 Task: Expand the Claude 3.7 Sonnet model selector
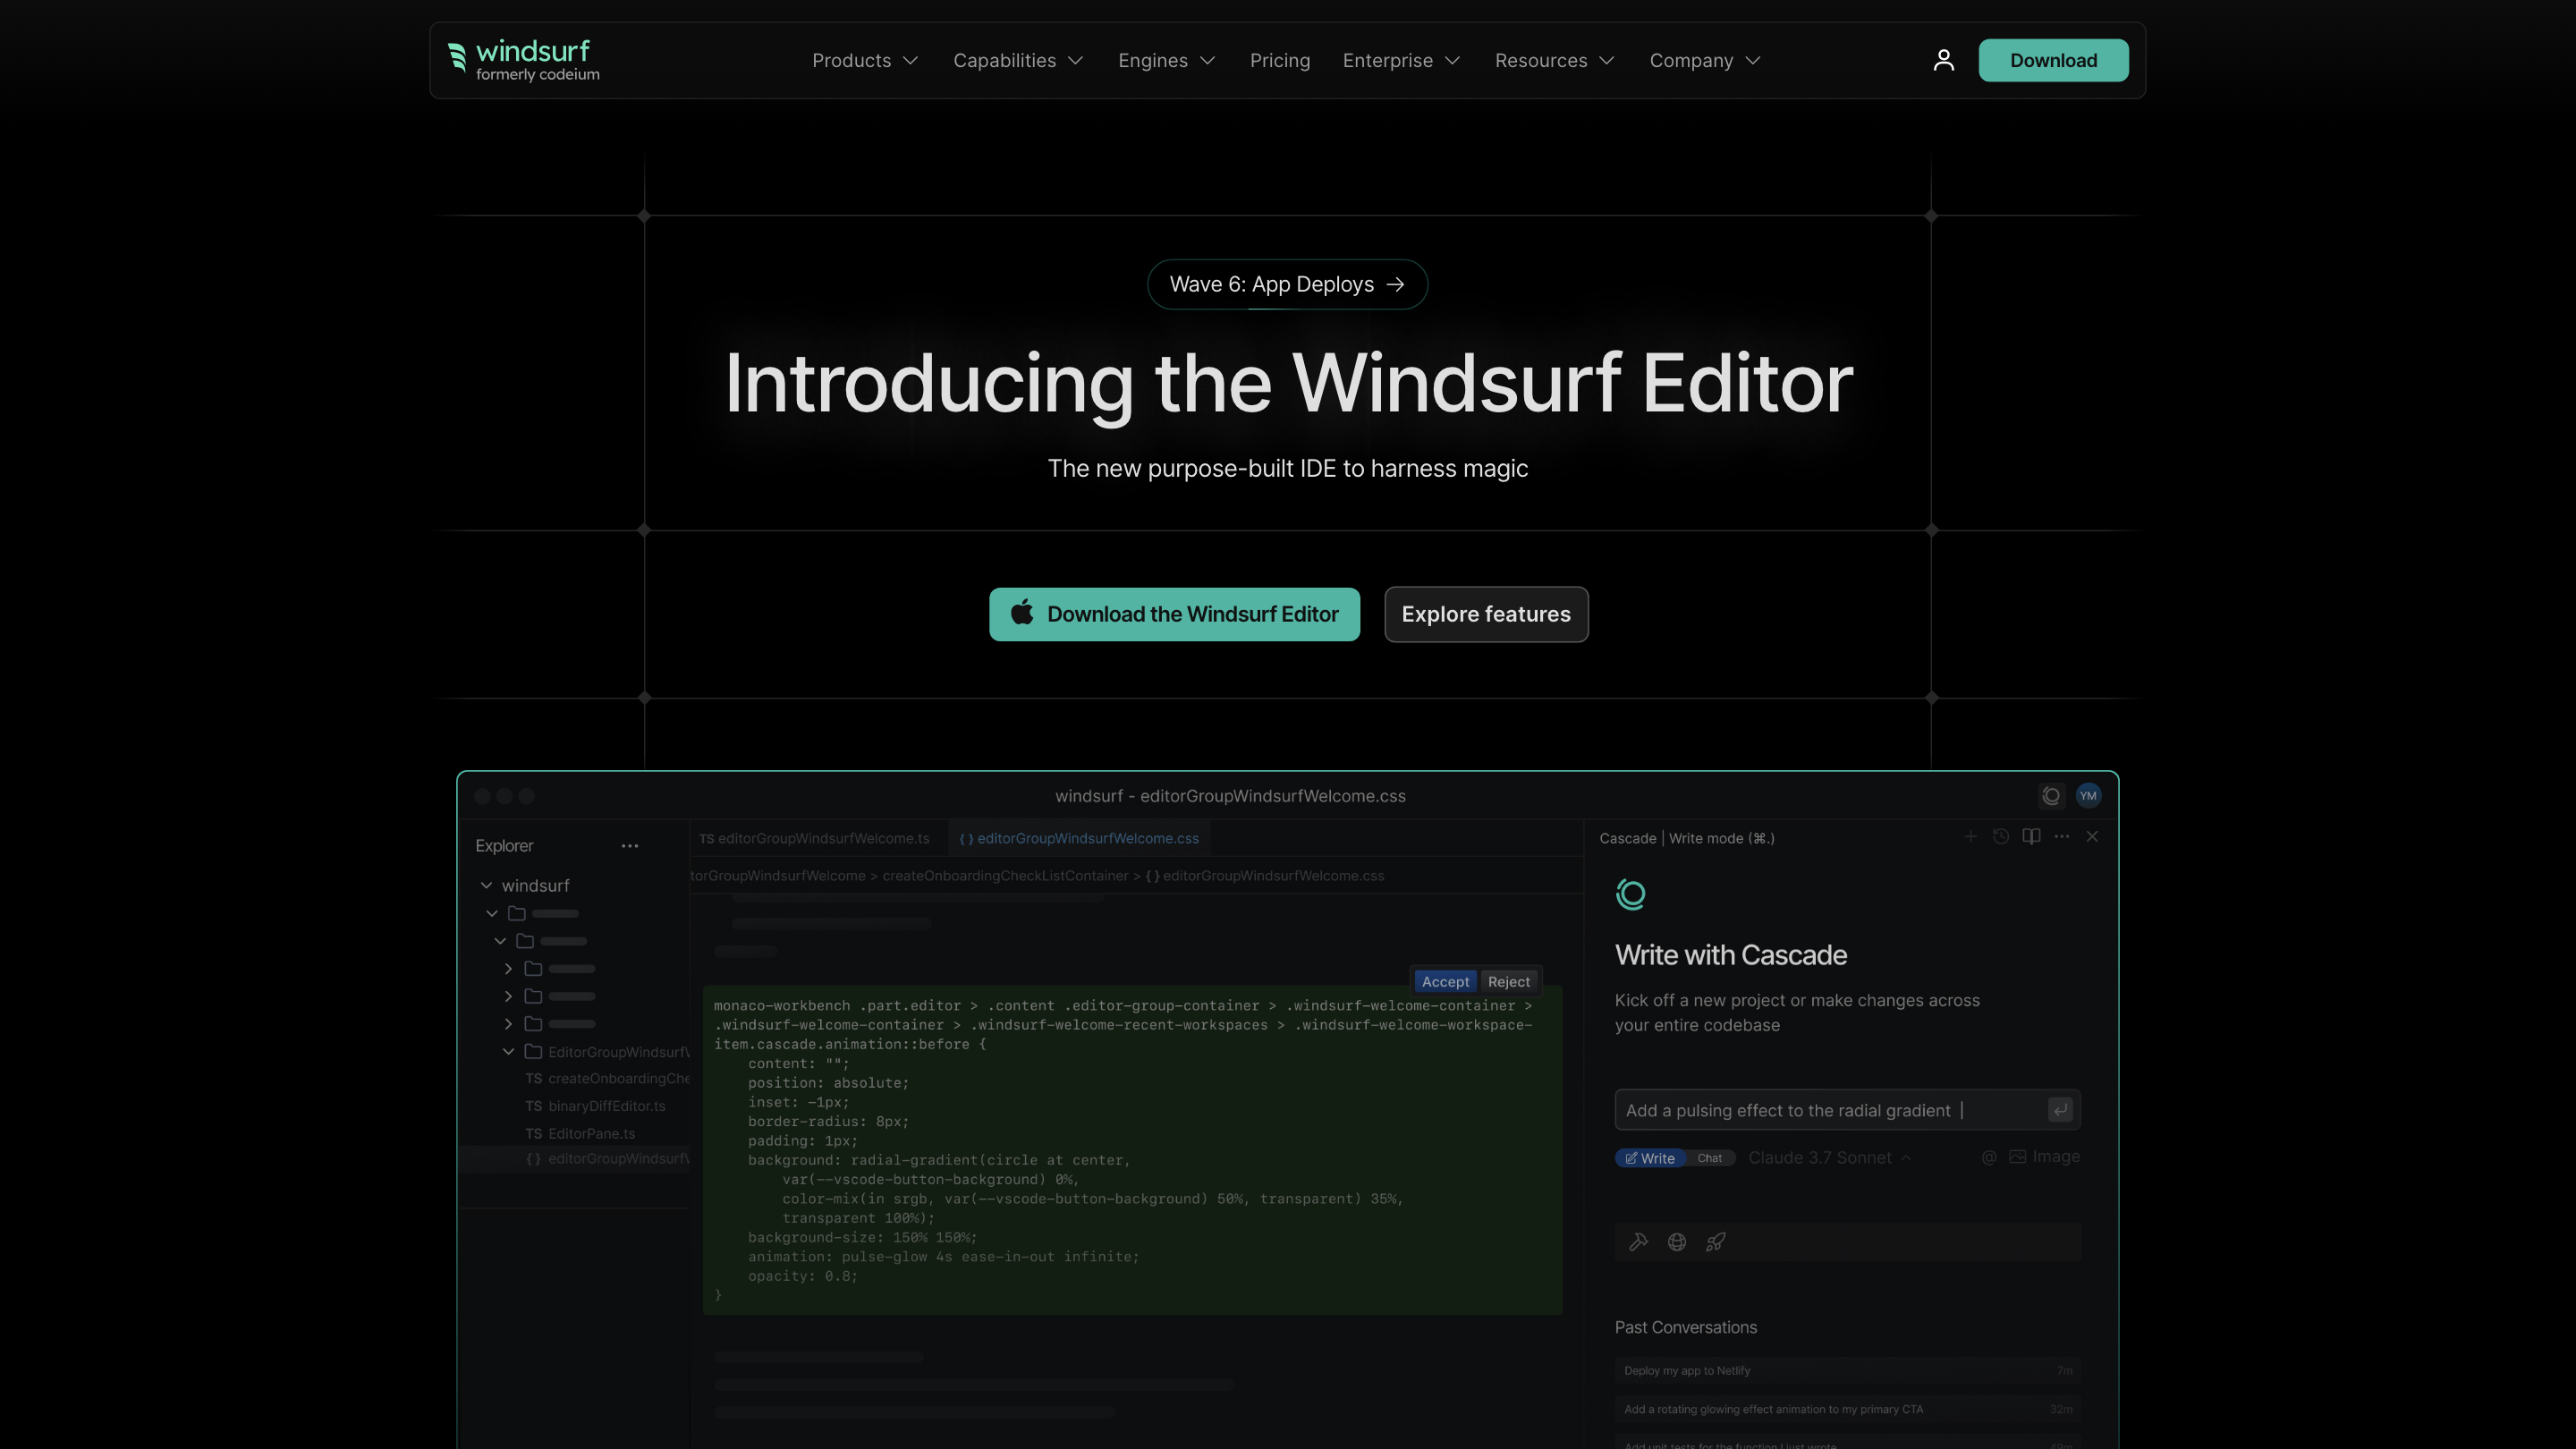1828,1158
